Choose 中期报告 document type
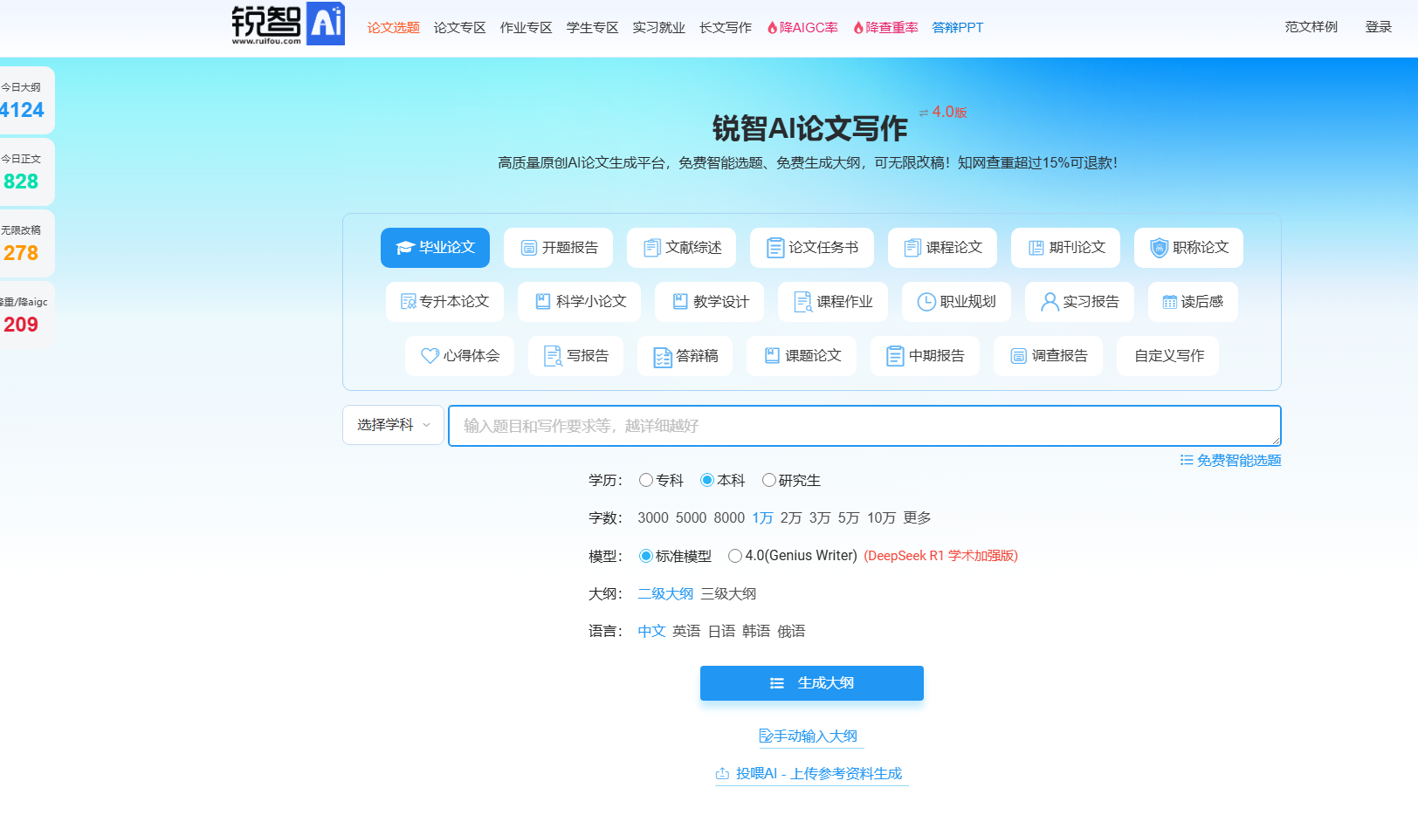 click(925, 356)
